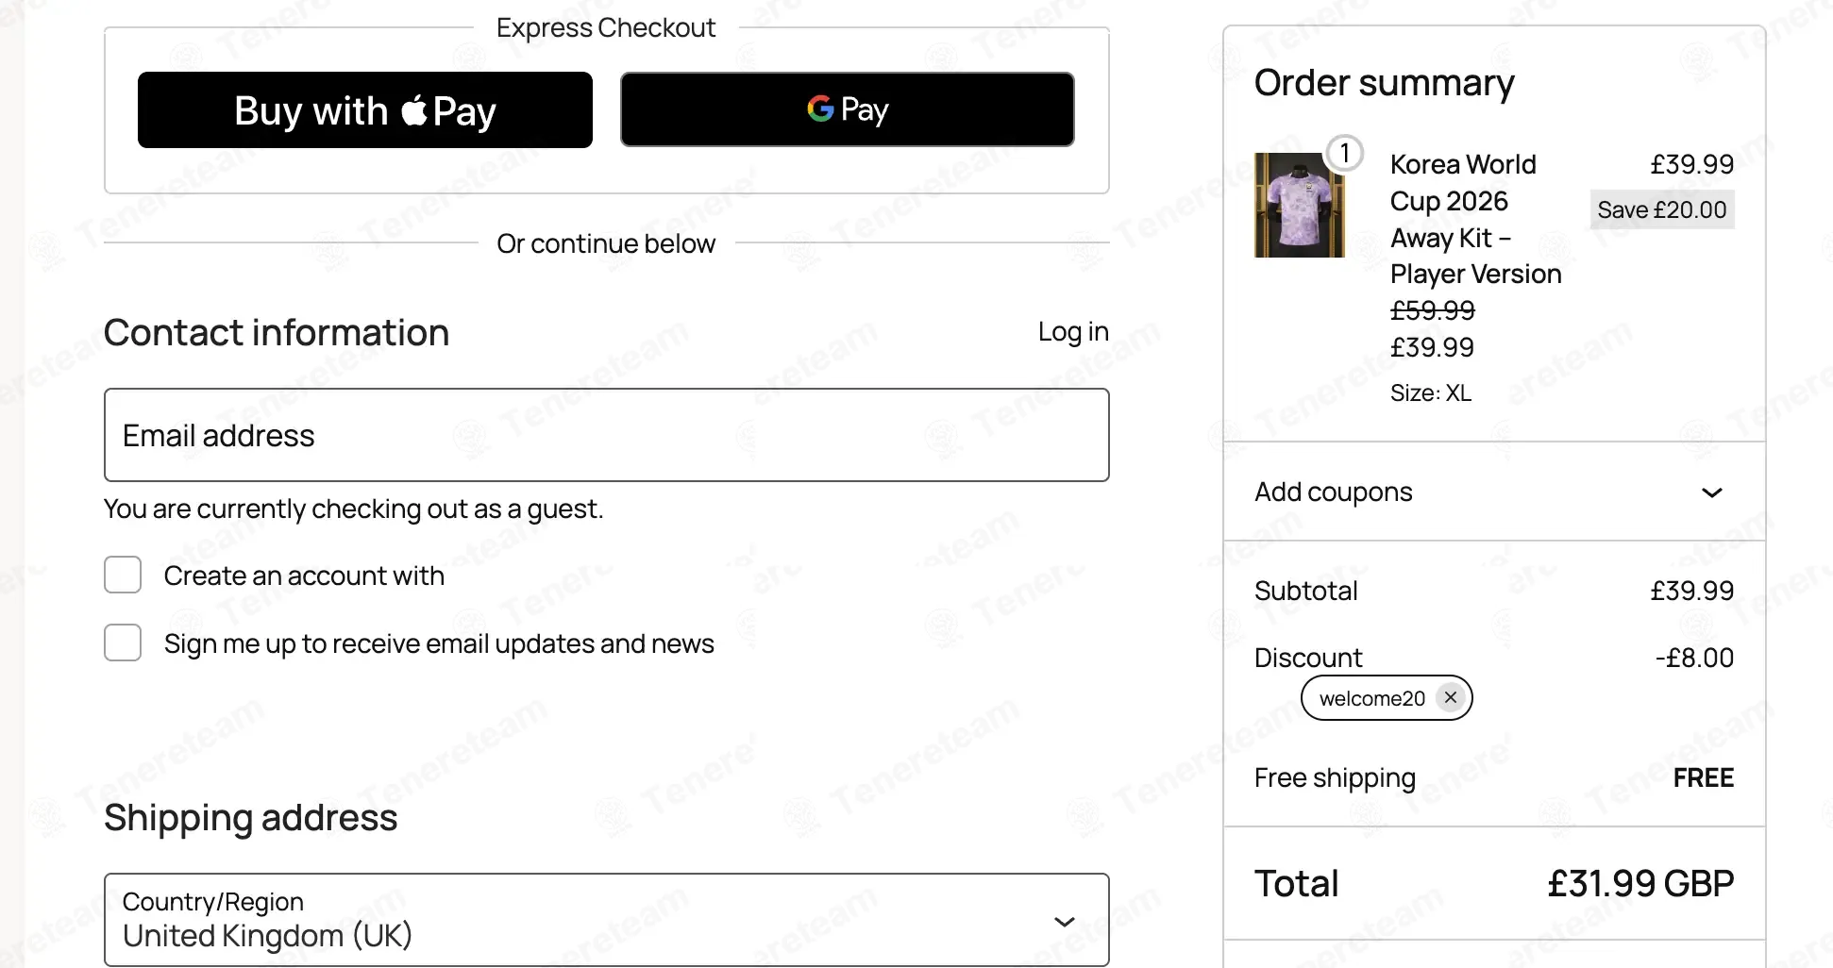Screen dimensions: 1833x968
Task: Enable email updates and news checkbox
Action: tap(123, 643)
